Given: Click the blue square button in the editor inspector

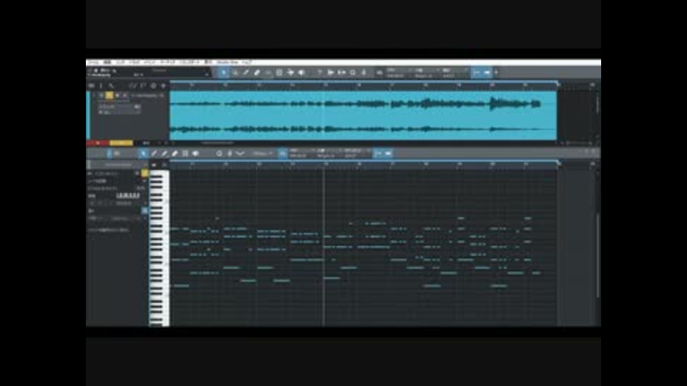Looking at the screenshot, I should tap(145, 211).
